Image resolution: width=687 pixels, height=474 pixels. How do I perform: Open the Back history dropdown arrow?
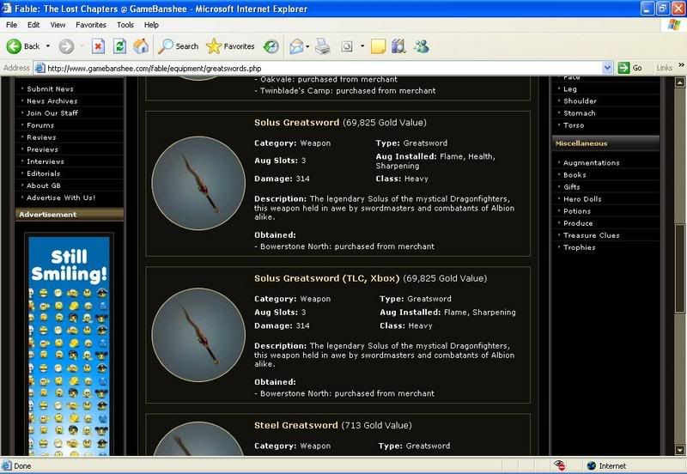coord(48,46)
